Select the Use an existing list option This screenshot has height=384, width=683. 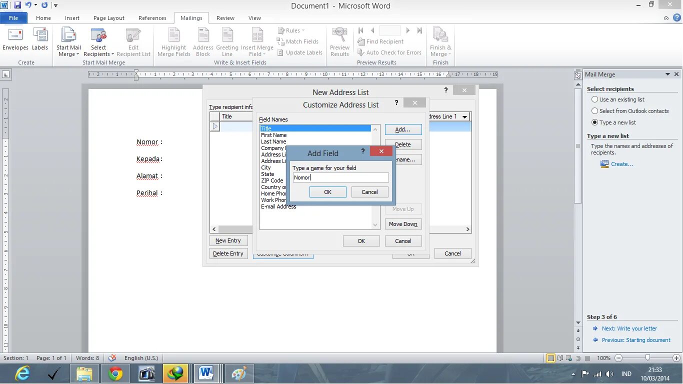click(x=618, y=99)
